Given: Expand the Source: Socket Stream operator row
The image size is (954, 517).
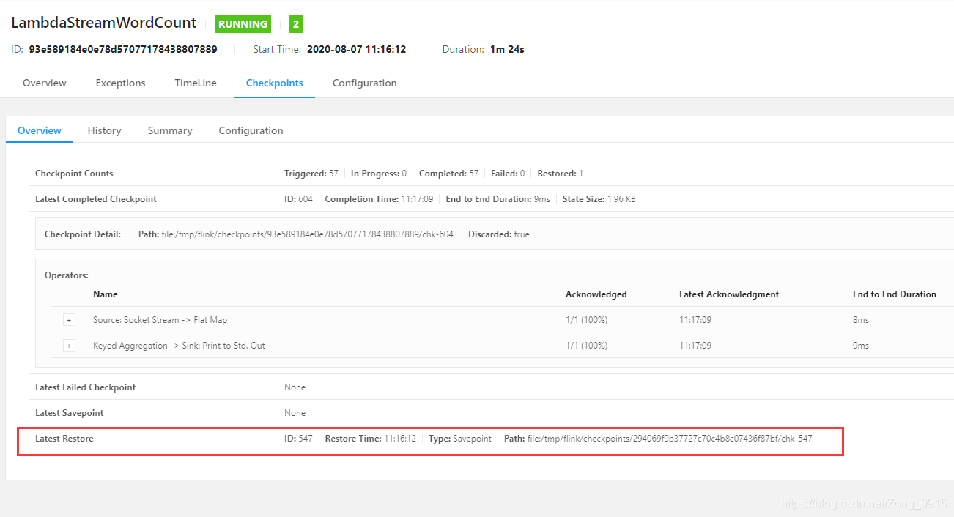Looking at the screenshot, I should coord(69,319).
